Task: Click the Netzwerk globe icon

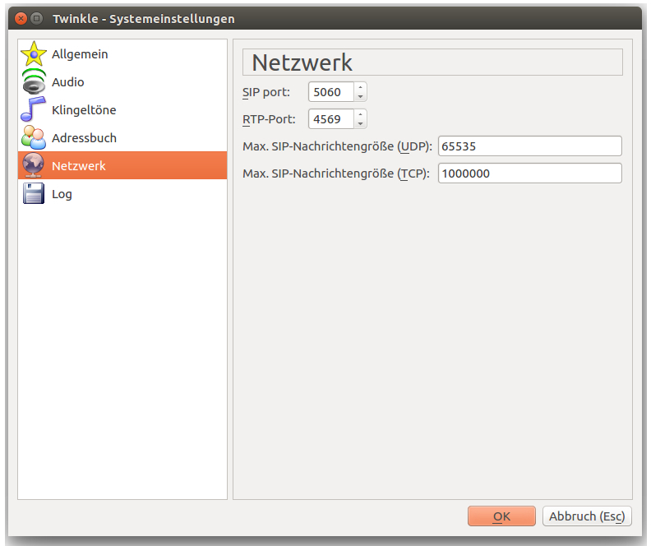Action: 34,166
